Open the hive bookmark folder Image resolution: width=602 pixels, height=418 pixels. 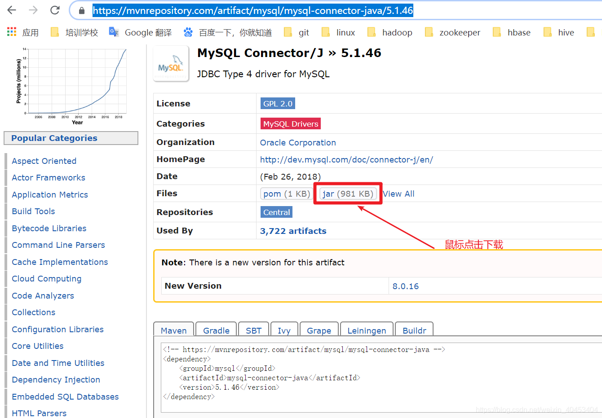pos(559,32)
